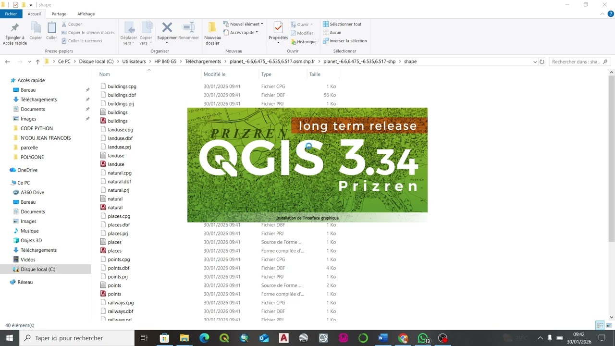
Task: Open WhatsApp from the taskbar
Action: (x=423, y=338)
